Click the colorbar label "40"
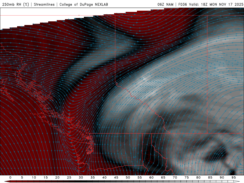 pyautogui.click(x=104, y=178)
